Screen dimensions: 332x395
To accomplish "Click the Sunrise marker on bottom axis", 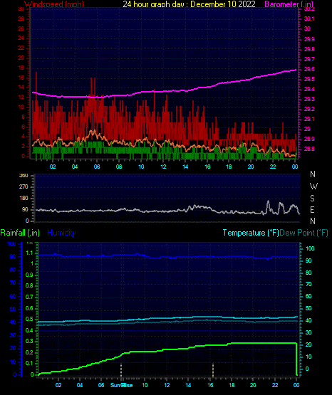I will tap(122, 385).
